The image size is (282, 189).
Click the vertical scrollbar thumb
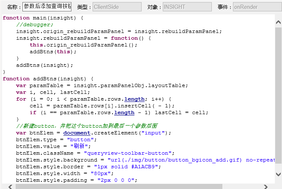pyautogui.click(x=278, y=96)
